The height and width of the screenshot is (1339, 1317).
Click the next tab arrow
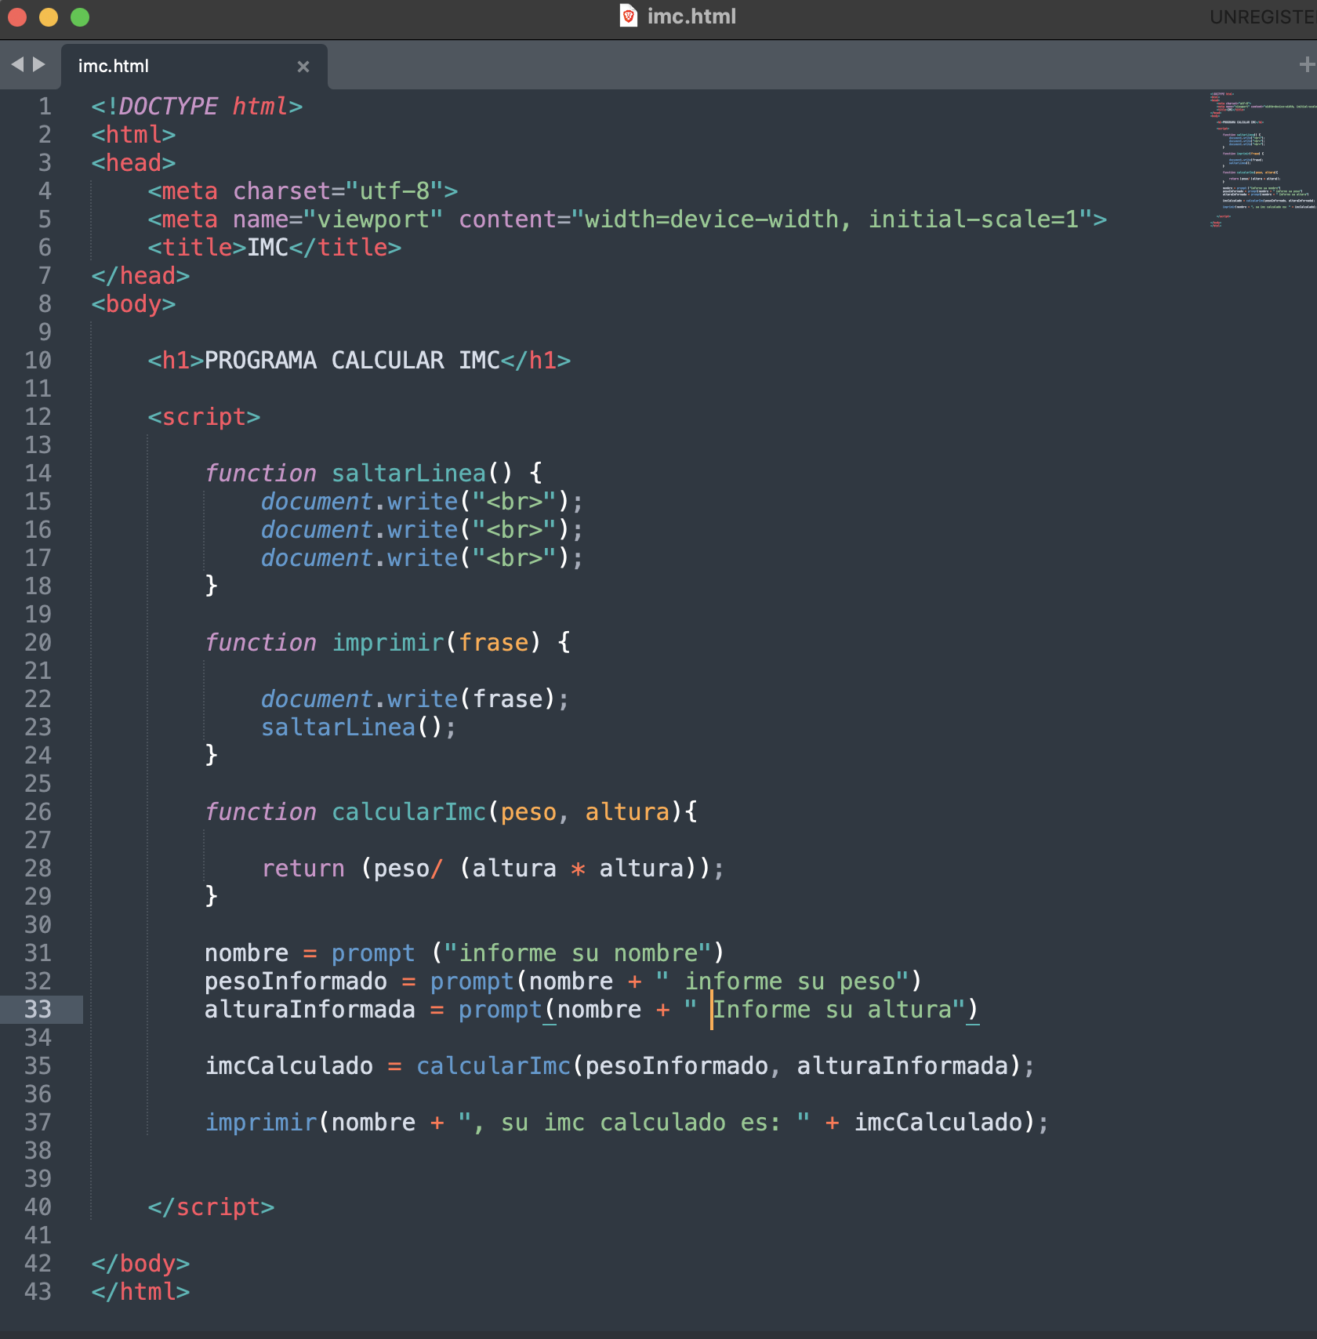(39, 65)
